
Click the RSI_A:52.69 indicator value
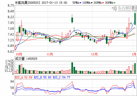click(x=24, y=77)
